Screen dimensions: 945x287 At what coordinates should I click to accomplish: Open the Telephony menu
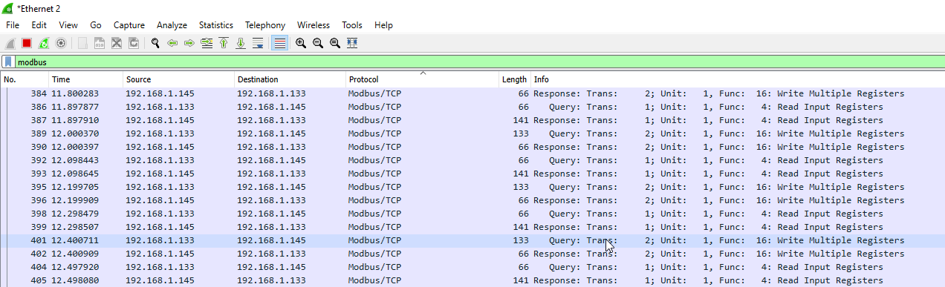click(x=265, y=25)
